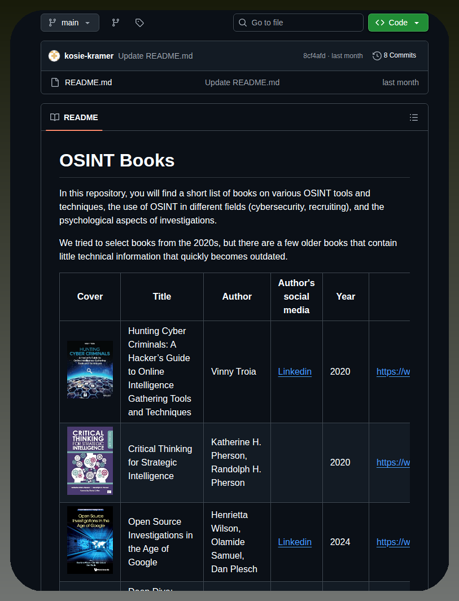Screen dimensions: 459x601
Task: Click the OSINT Books heading
Action: (117, 160)
